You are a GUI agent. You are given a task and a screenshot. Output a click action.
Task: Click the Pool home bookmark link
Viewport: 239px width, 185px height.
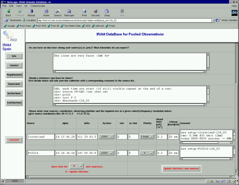coord(25,26)
